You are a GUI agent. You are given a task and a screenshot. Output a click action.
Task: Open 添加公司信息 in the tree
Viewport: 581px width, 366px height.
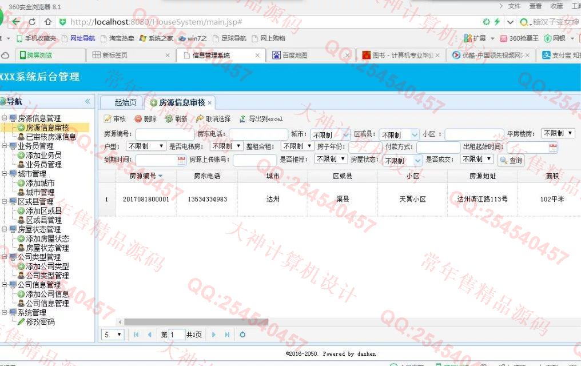(47, 294)
